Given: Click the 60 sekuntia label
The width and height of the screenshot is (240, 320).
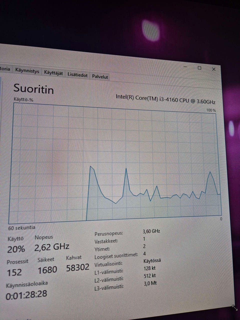Looking at the screenshot, I should tap(22, 228).
